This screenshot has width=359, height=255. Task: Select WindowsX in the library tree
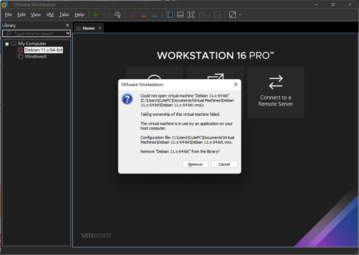(x=35, y=56)
